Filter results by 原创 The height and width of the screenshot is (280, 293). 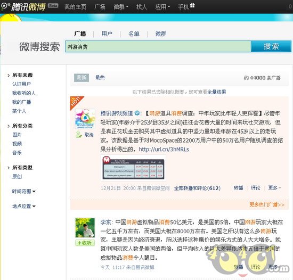(17, 176)
